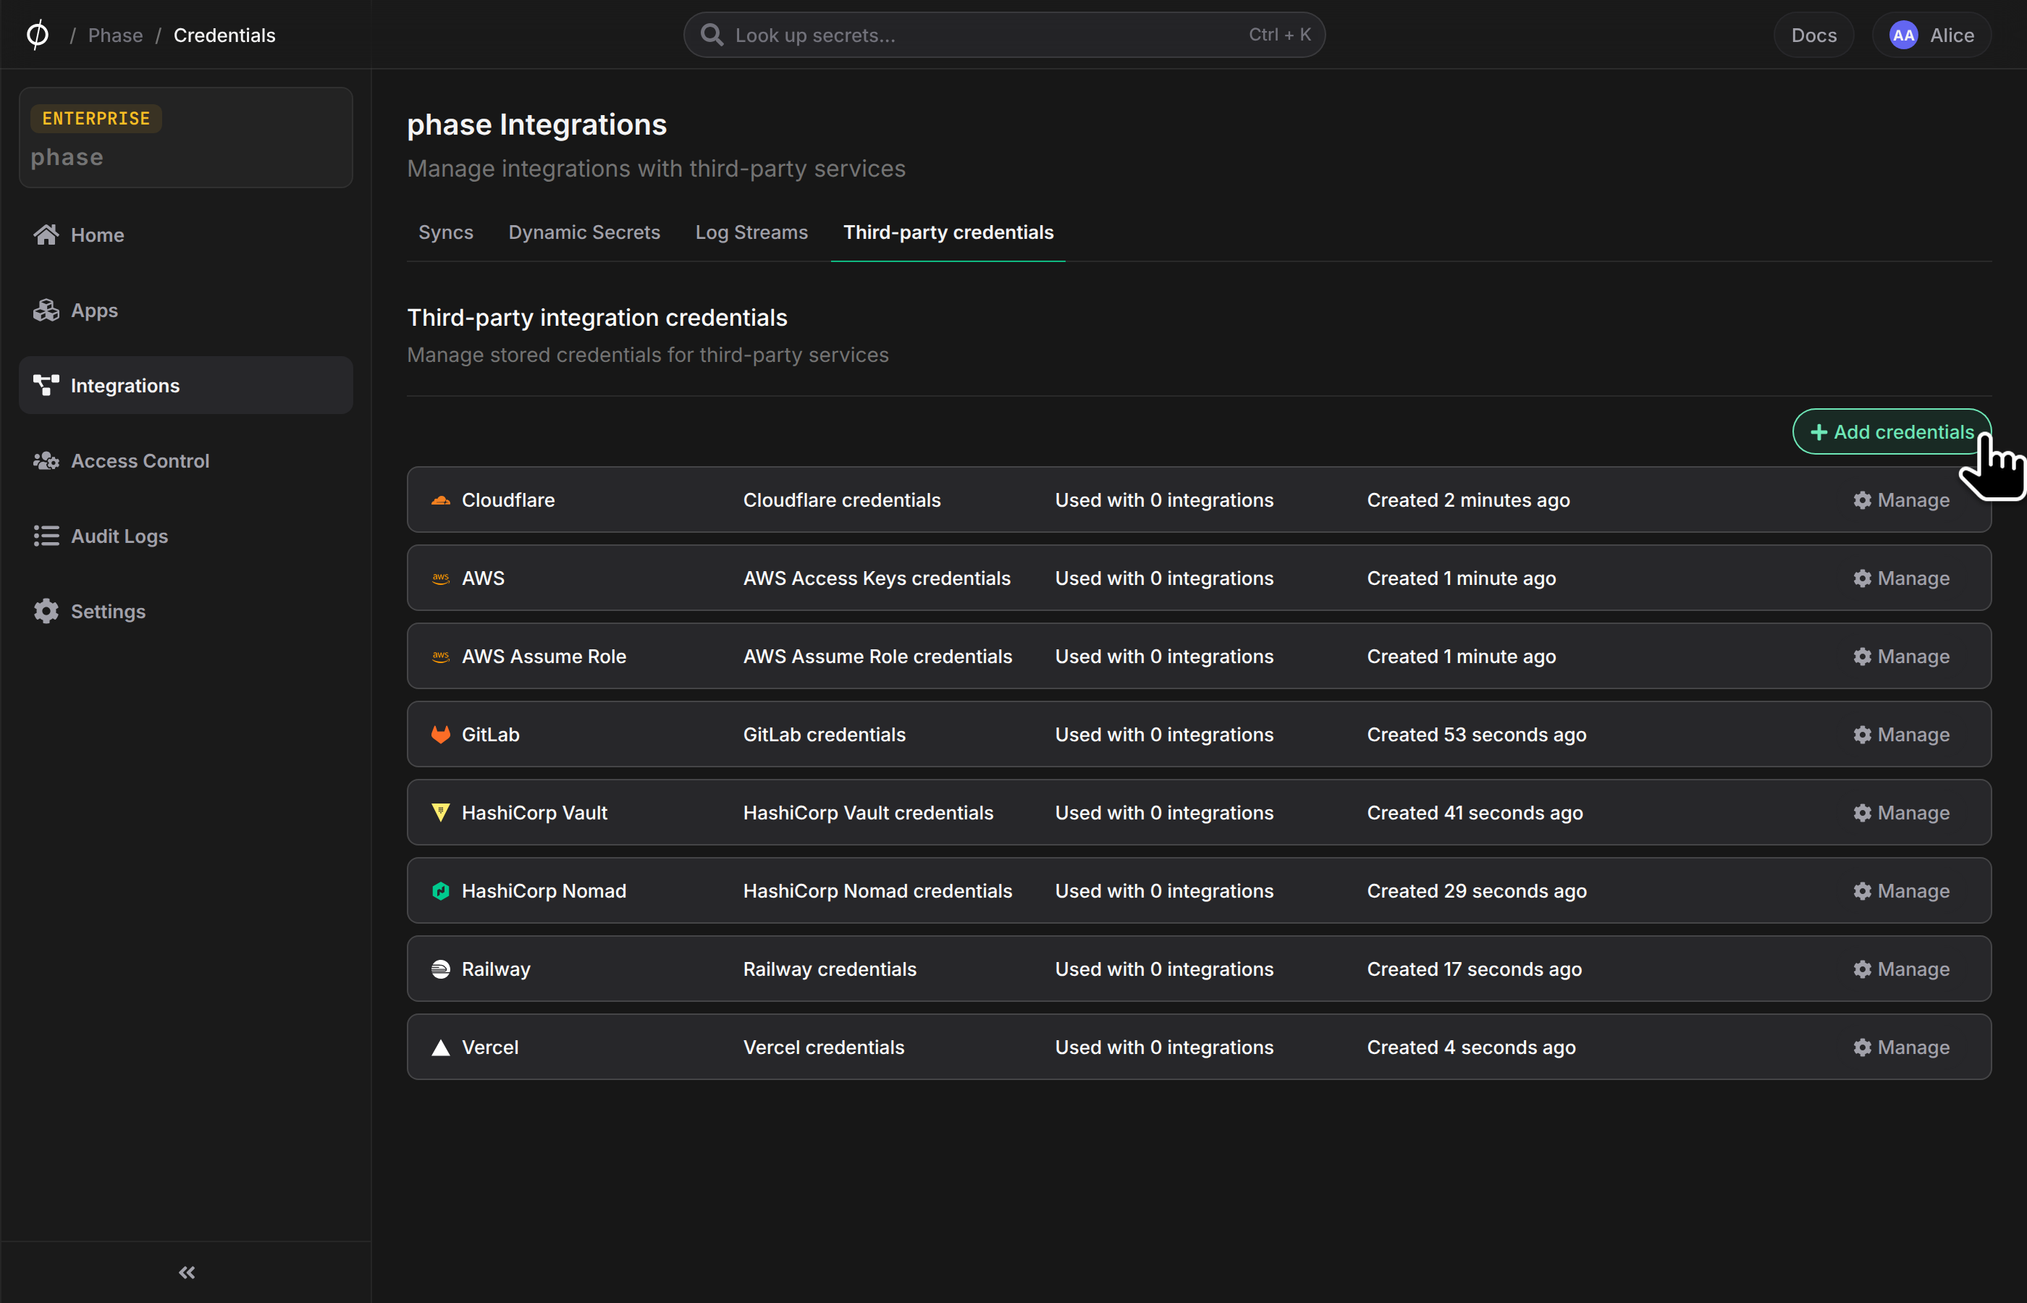Select Integrations in the sidebar
Screen dimensions: 2027x1303
click(186, 386)
